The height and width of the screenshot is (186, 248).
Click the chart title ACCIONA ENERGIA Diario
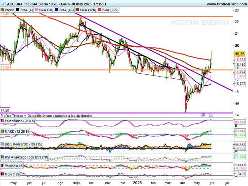[27, 4]
